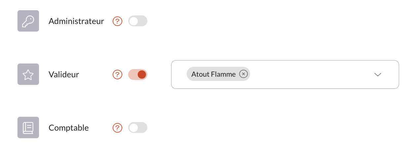Focus the empty area of the Valideur selection field
Screen dimensions: 413x152
pos(311,74)
